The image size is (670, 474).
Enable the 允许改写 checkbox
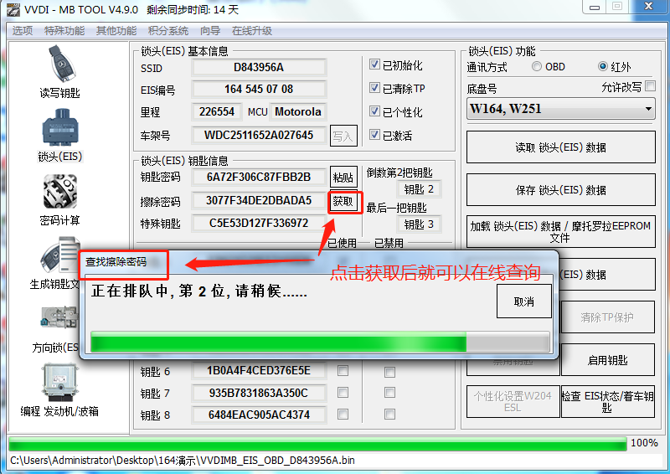tap(651, 86)
